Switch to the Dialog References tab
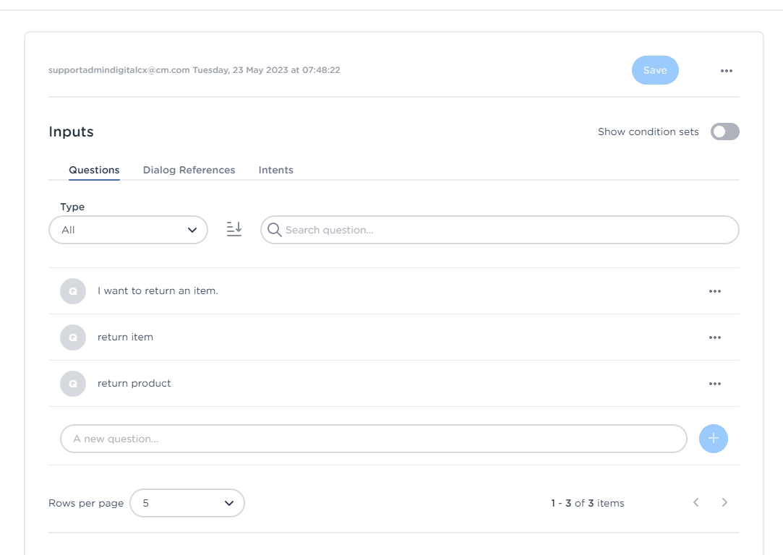 point(189,170)
